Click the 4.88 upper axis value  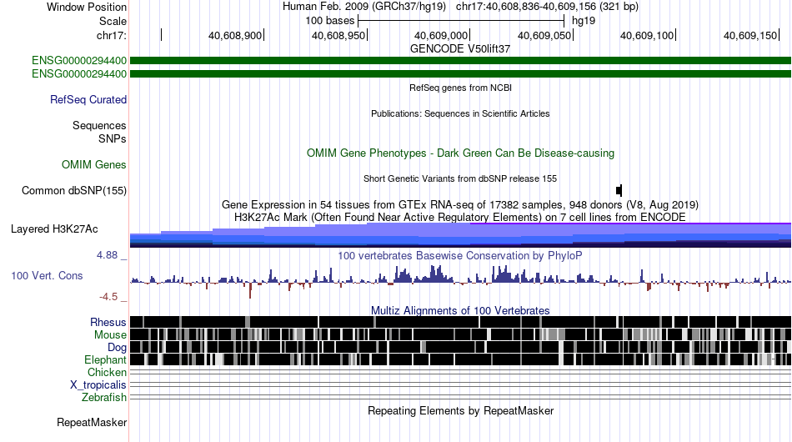(107, 255)
